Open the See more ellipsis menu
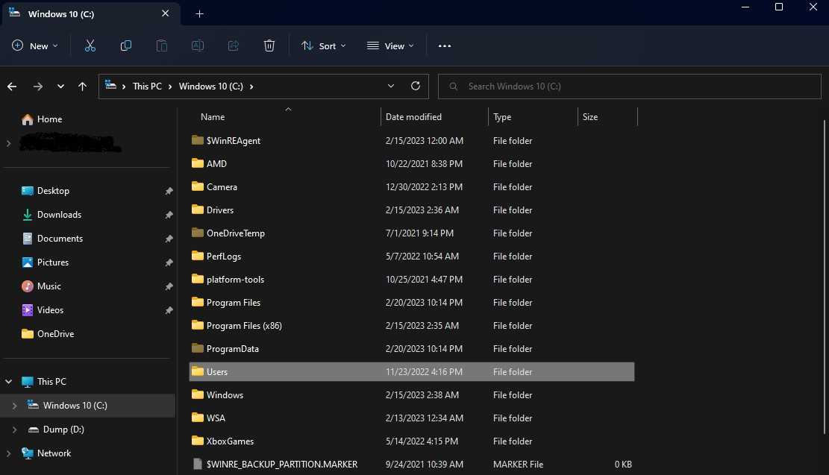 [445, 46]
